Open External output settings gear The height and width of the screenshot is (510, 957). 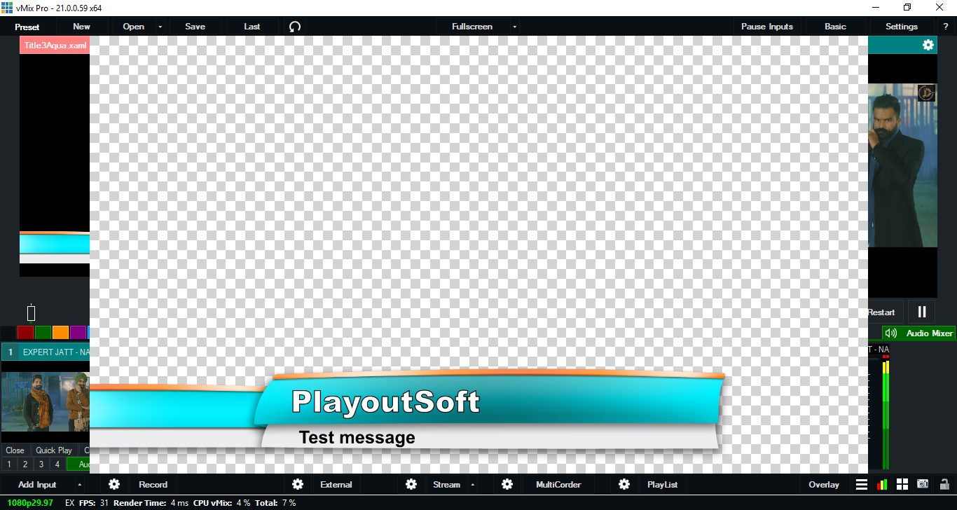(x=298, y=484)
